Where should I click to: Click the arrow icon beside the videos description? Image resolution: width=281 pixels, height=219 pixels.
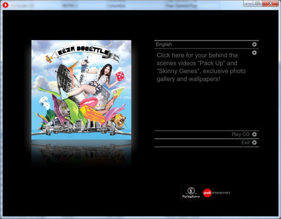pos(254,53)
